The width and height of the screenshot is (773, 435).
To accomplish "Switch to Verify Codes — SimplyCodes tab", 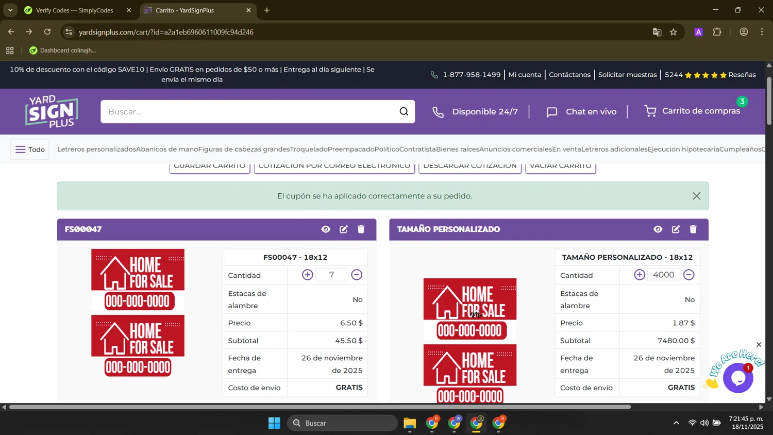I will [74, 10].
